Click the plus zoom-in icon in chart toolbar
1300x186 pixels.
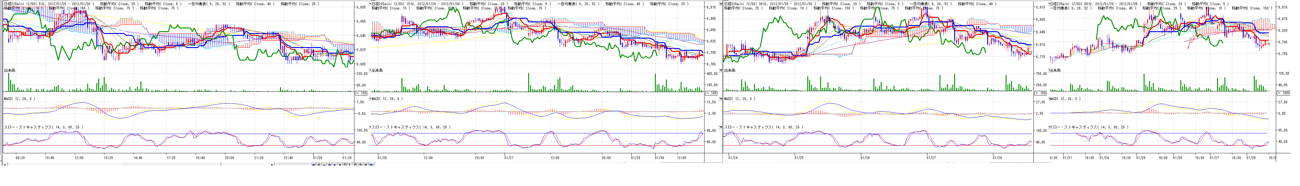point(319,165)
